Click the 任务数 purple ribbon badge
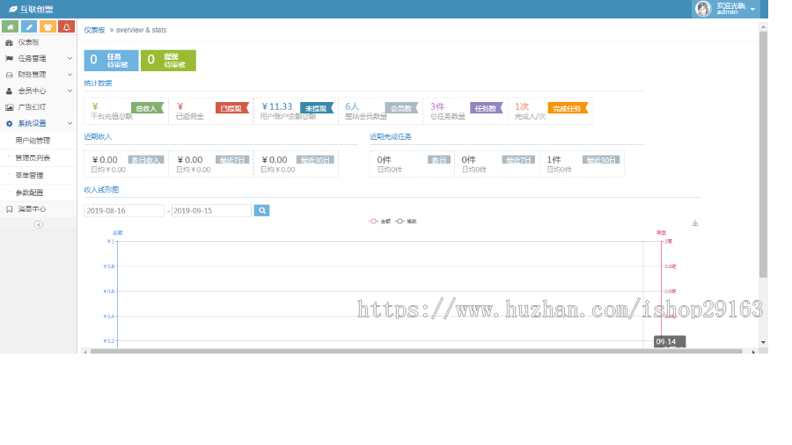792x445 pixels. tap(487, 108)
